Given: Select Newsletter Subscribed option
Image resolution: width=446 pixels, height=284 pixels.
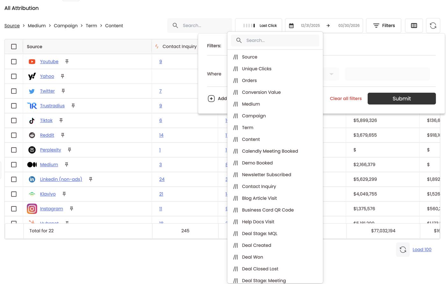Looking at the screenshot, I should (x=275, y=175).
